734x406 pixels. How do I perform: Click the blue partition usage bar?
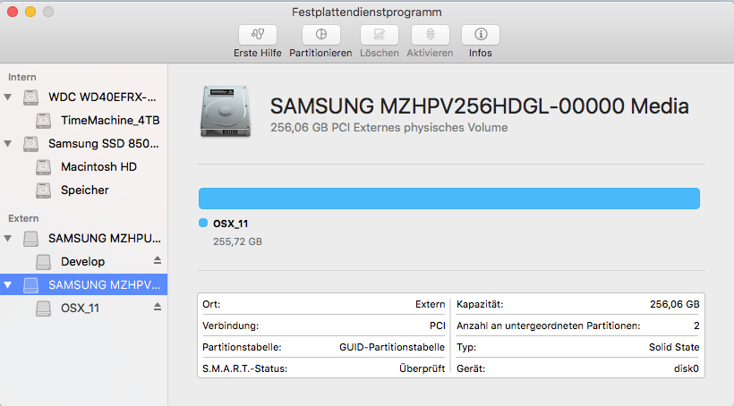coord(448,199)
